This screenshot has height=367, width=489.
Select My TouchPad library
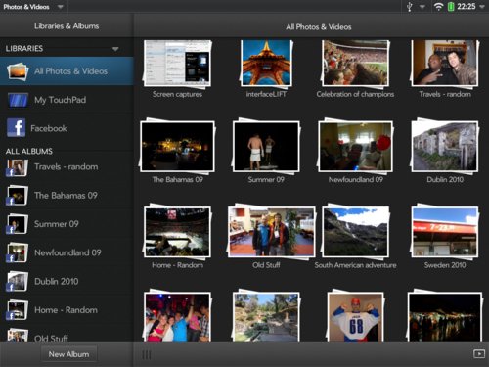pyautogui.click(x=67, y=100)
